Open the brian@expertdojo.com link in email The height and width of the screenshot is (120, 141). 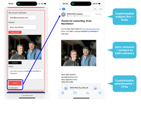(x=91, y=29)
